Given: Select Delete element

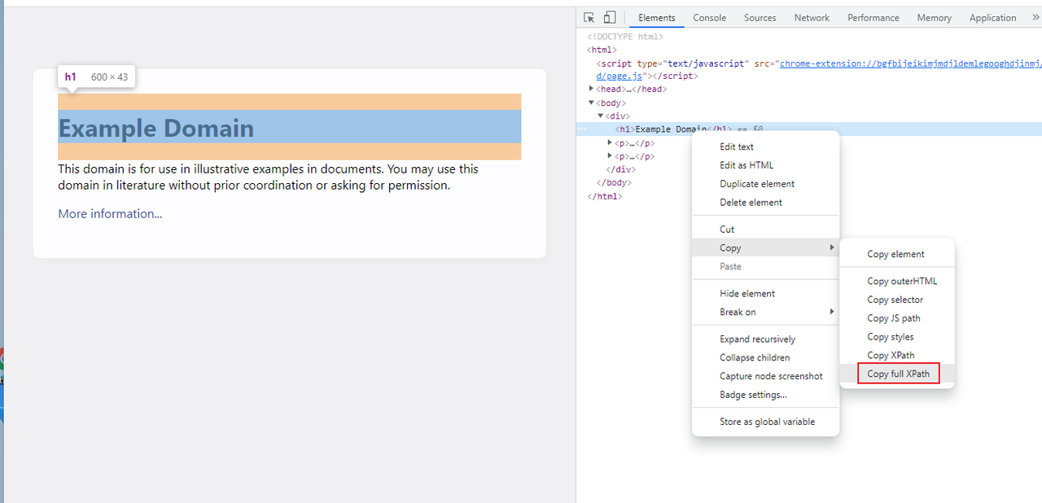Looking at the screenshot, I should click(765, 203).
